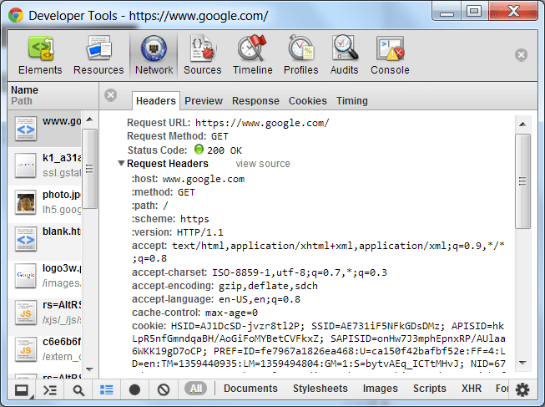
Task: Click the headers pane scrollbar thumb
Action: (x=522, y=181)
